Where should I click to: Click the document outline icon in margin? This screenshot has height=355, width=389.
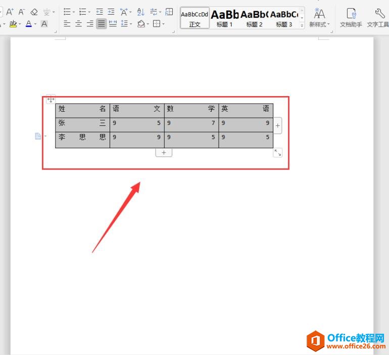point(38,136)
